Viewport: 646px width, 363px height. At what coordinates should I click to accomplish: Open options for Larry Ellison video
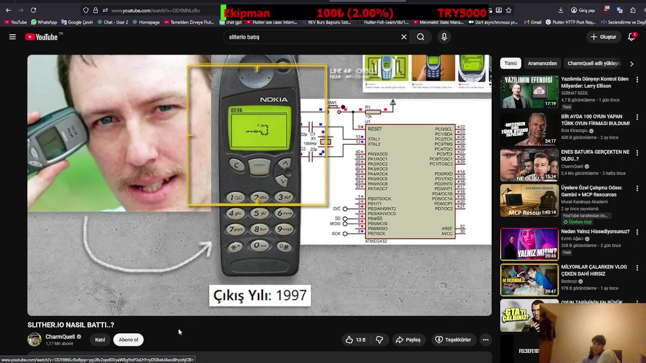click(637, 80)
